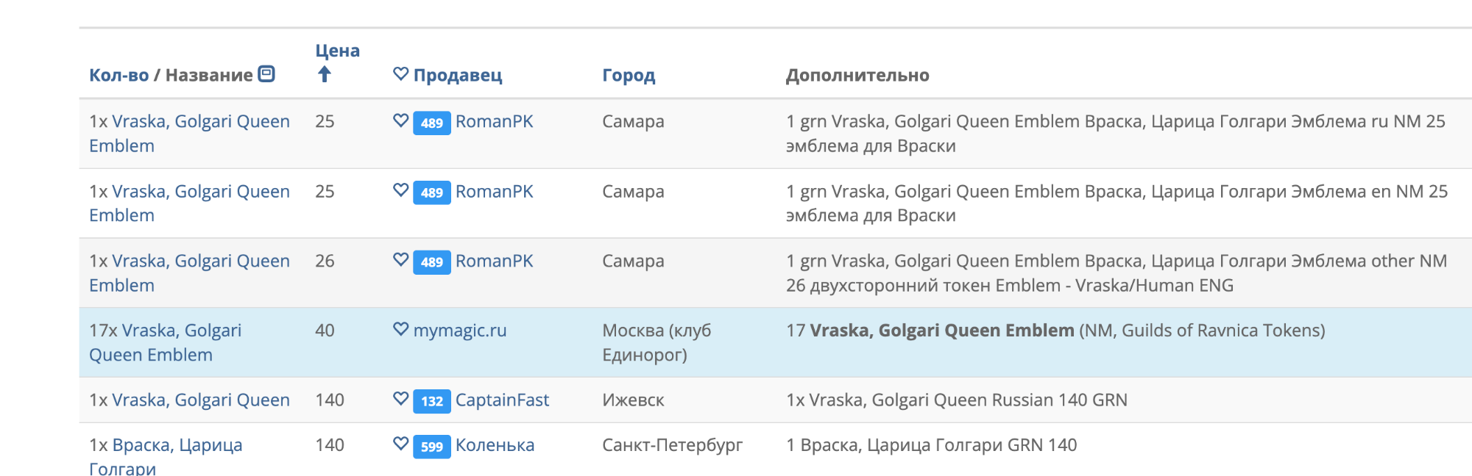Click the 599 rating badge for Коленька
This screenshot has width=1472, height=476.
432,446
